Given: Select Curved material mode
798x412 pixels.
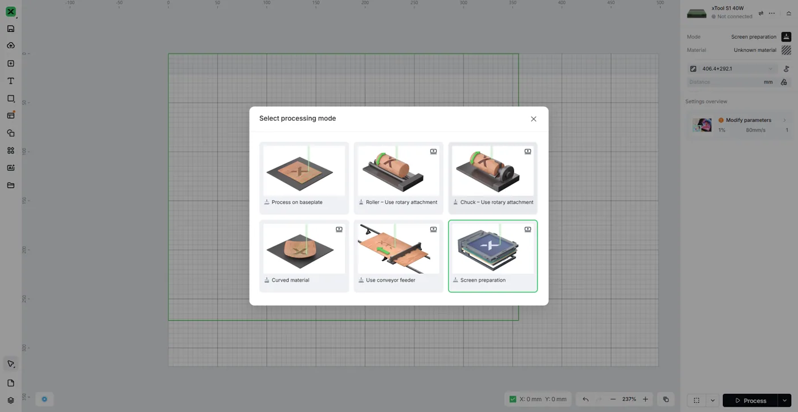Looking at the screenshot, I should (x=304, y=256).
